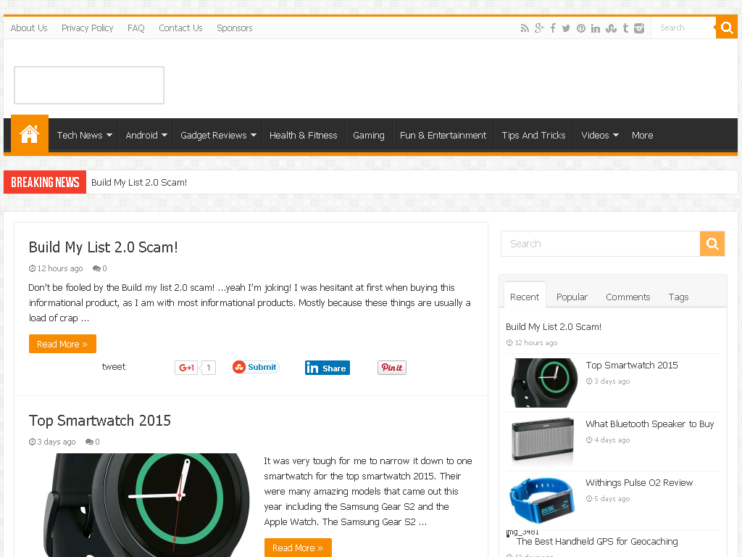Open the LinkedIn social icon in header

click(x=596, y=28)
